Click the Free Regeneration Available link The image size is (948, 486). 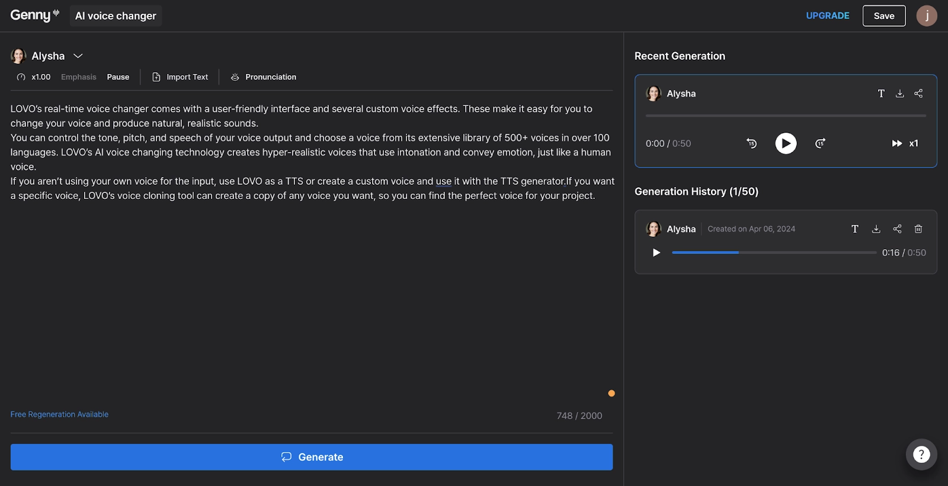click(x=59, y=414)
